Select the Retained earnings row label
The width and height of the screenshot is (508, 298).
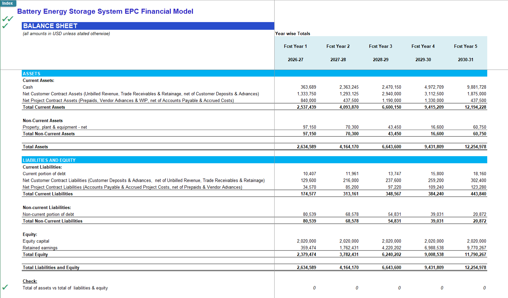point(40,248)
